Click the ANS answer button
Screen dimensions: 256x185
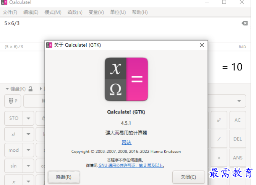tap(238, 158)
